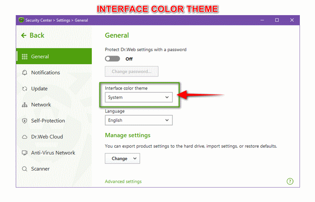Open the Notifications settings section
Screen dimensions: 315x202
54,73
